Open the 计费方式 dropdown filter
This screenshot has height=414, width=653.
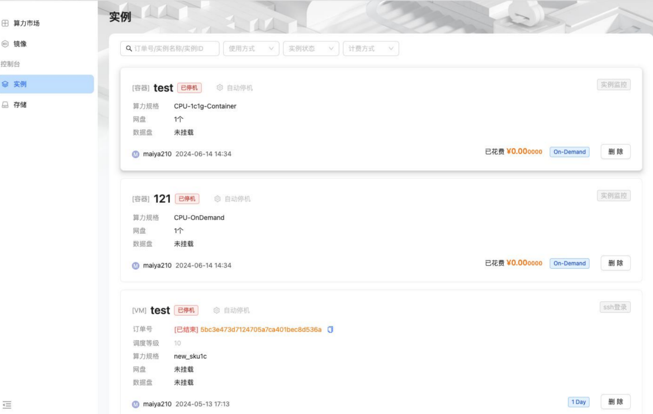[x=371, y=49]
